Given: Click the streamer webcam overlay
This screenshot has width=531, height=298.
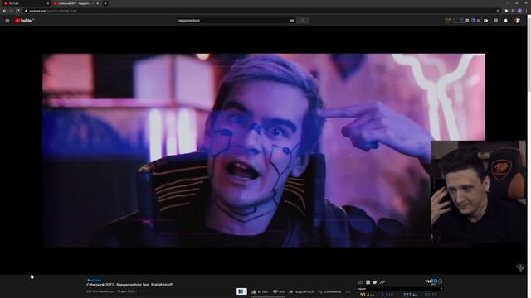Looking at the screenshot, I should pos(479,192).
